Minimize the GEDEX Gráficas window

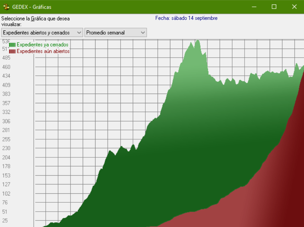pos(254,7)
